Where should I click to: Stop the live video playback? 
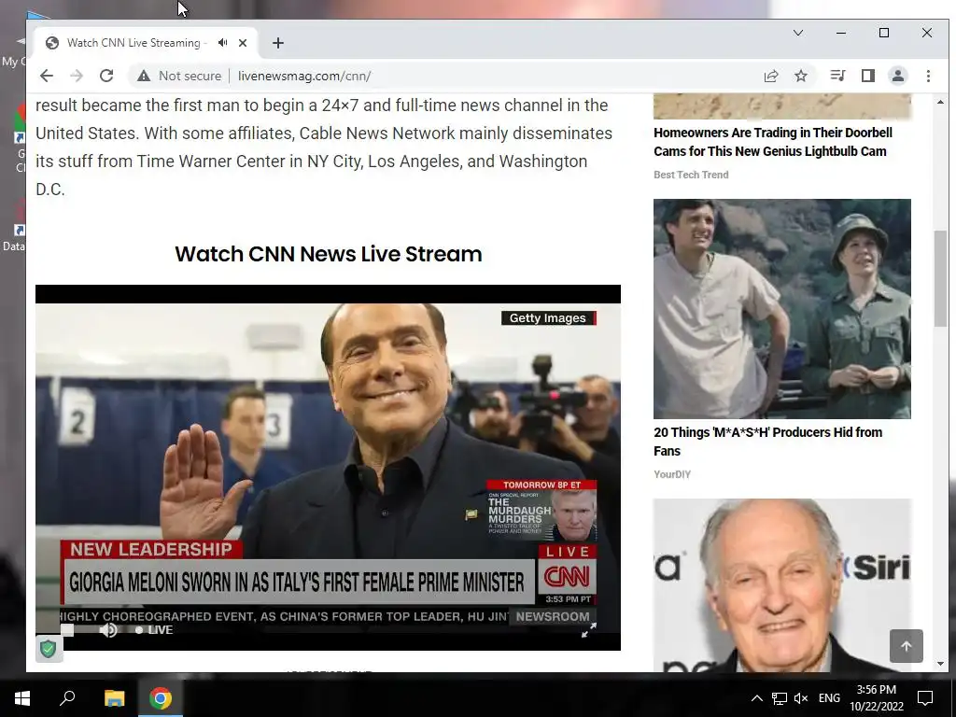67,630
